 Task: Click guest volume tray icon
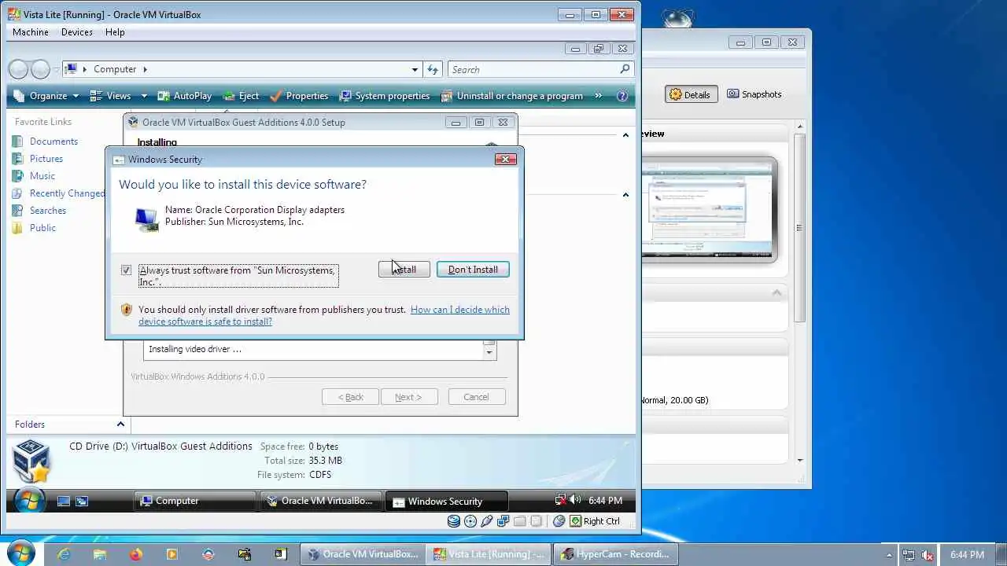(x=575, y=500)
